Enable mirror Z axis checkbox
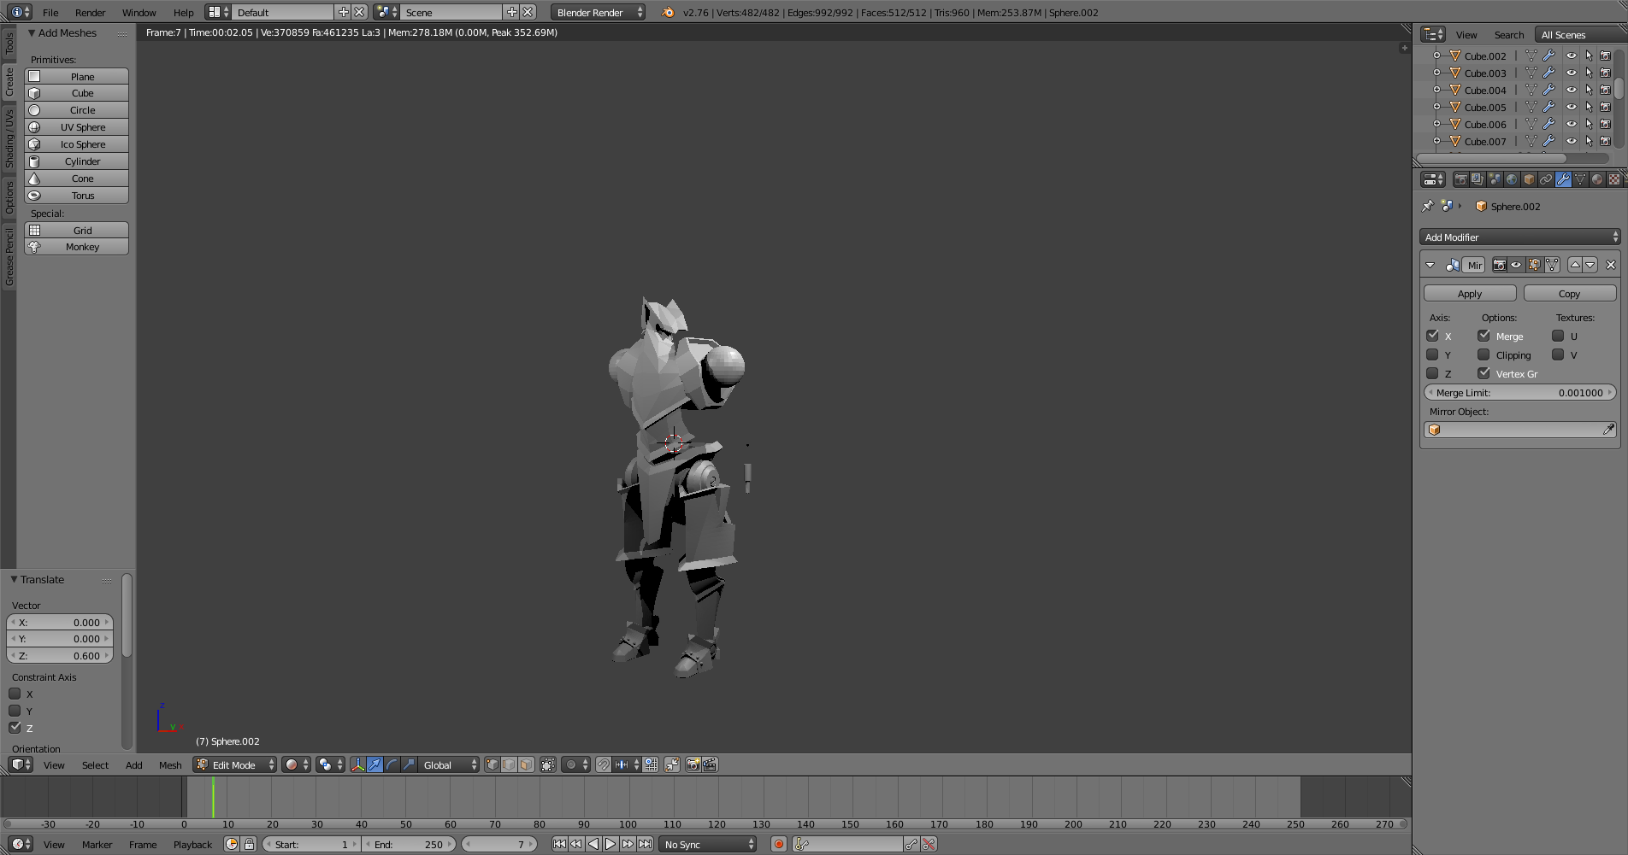Viewport: 1628px width, 855px height. coord(1432,373)
